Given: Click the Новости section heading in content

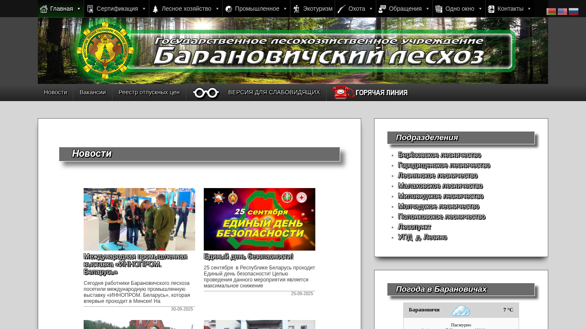Looking at the screenshot, I should tap(92, 154).
